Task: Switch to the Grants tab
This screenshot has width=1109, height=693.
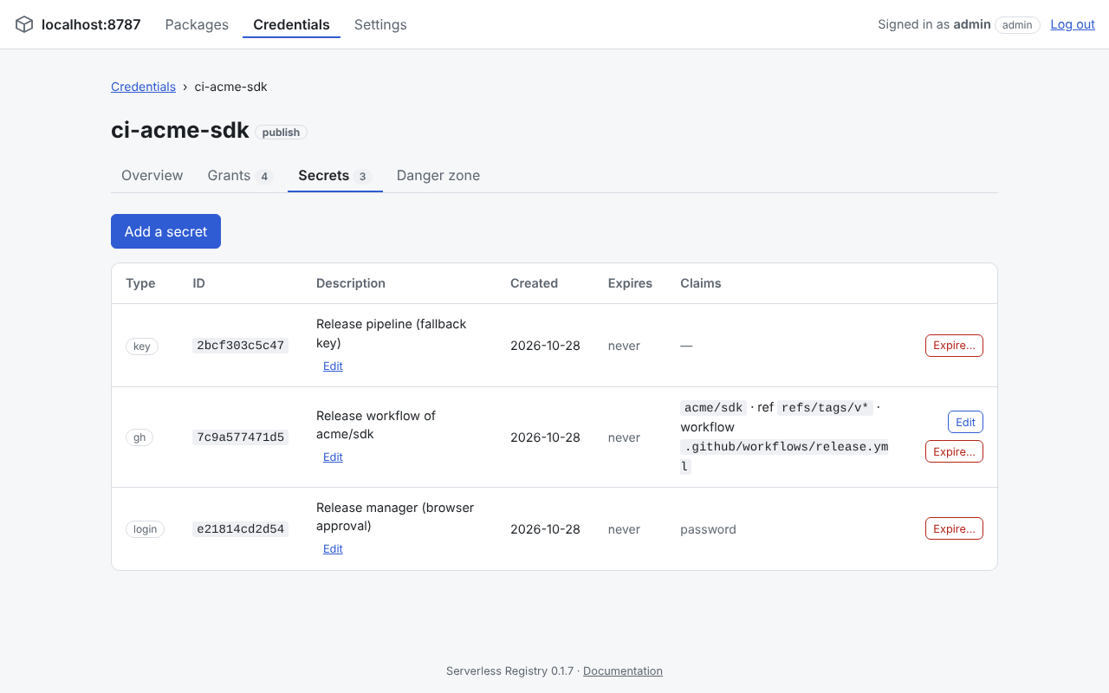Action: [x=240, y=175]
